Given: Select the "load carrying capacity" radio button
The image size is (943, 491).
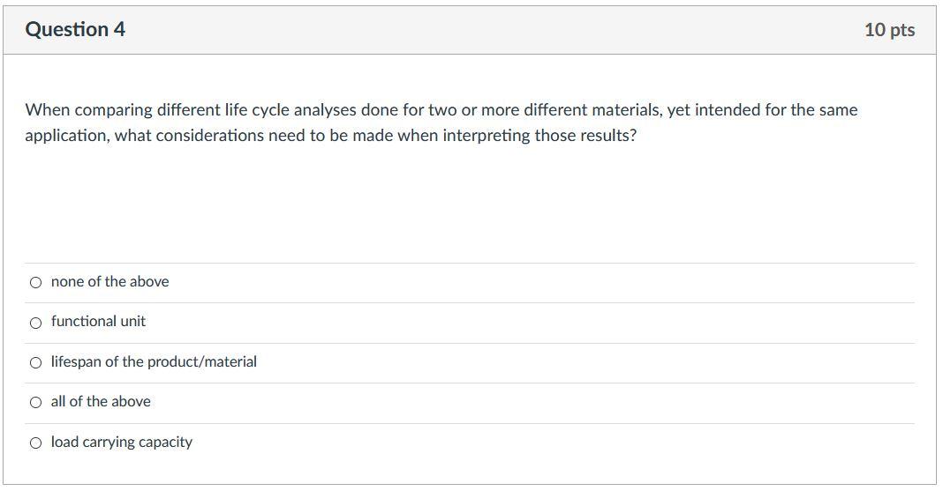Looking at the screenshot, I should [35, 443].
